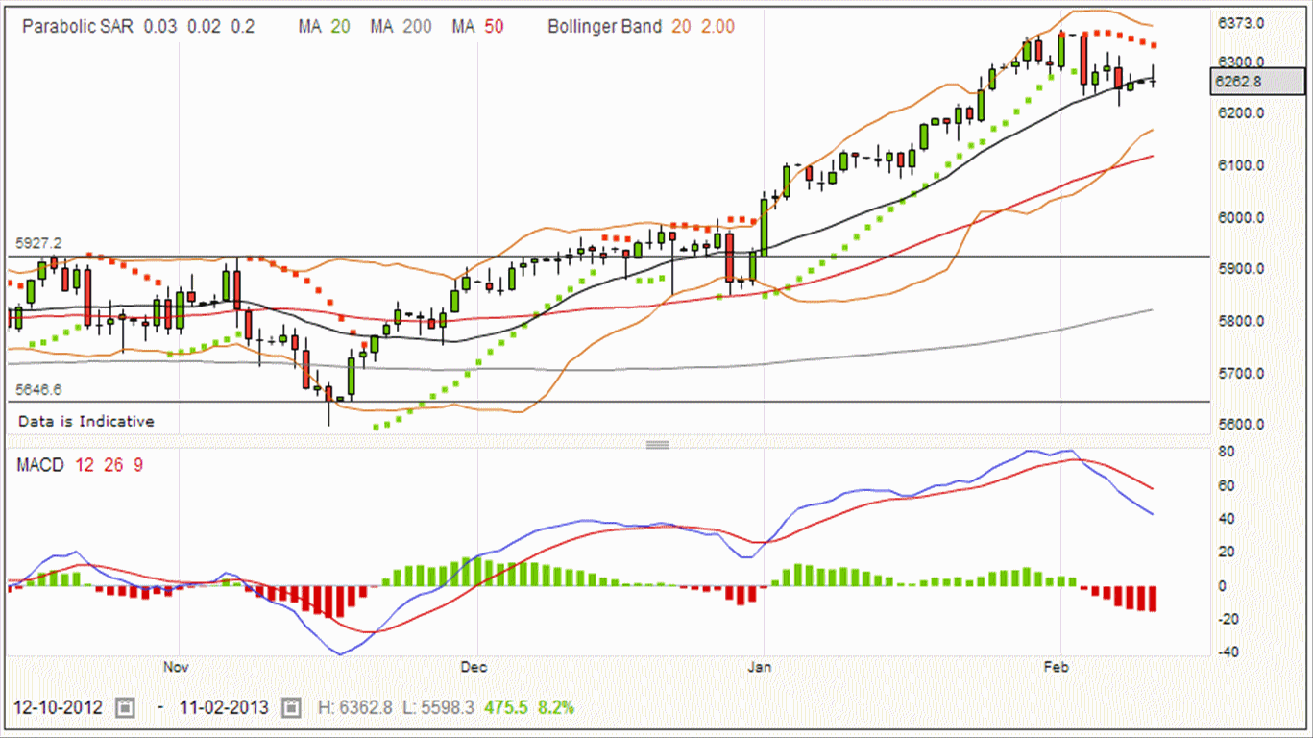This screenshot has height=738, width=1313.
Task: Click the Bollinger Band 2.00 parameter
Action: (717, 27)
